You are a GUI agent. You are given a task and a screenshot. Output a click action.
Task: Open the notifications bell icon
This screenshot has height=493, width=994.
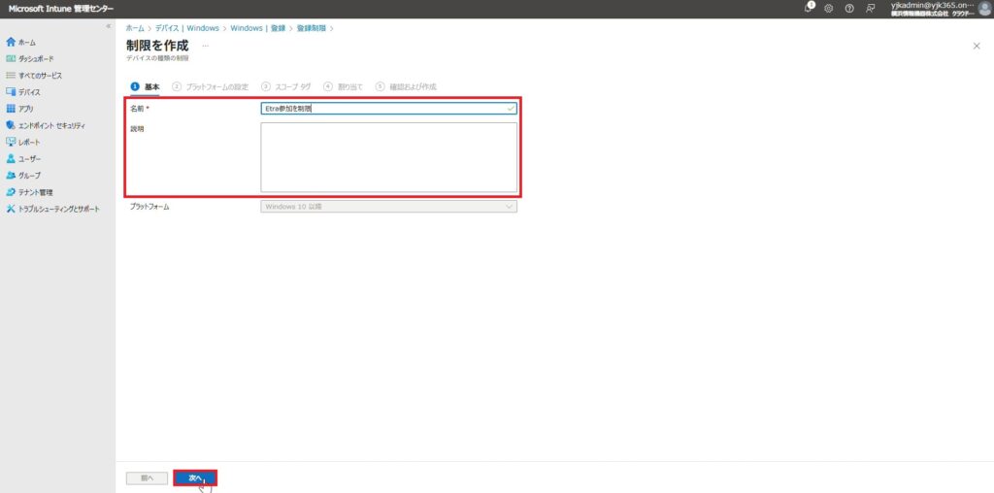pyautogui.click(x=809, y=8)
